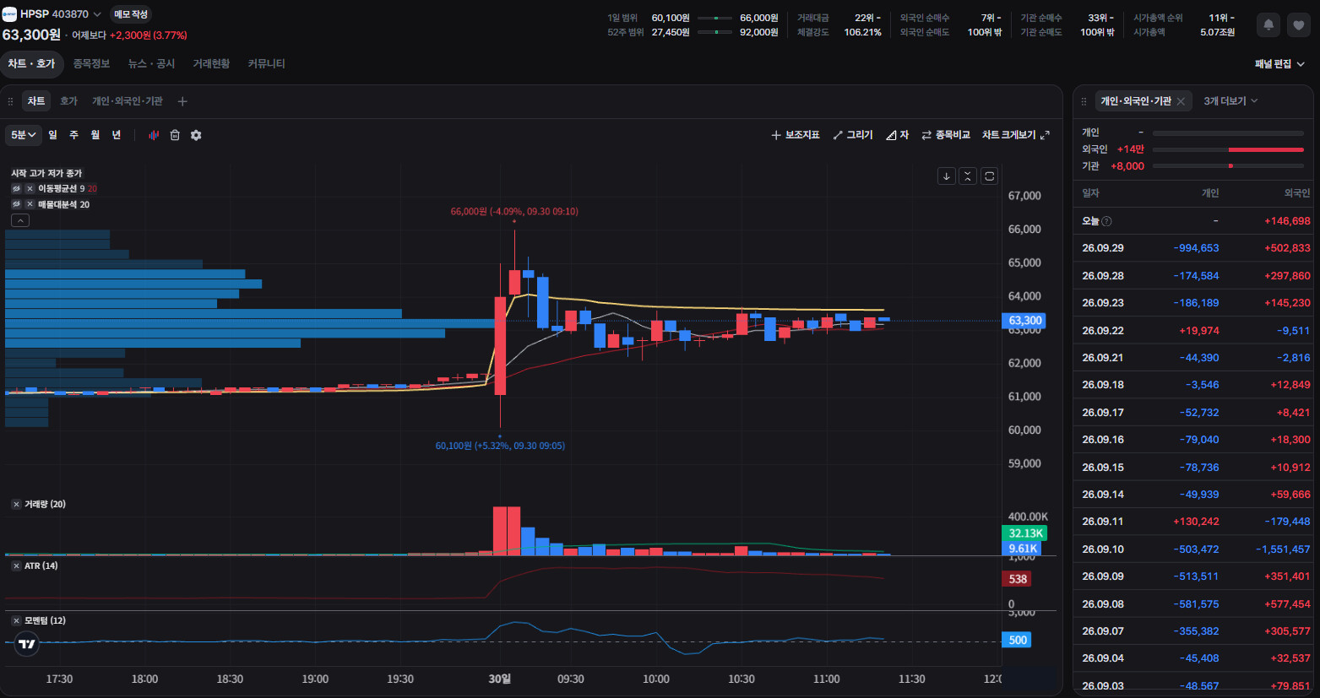
Task: Switch to the 종목정보 tab
Action: 91,64
